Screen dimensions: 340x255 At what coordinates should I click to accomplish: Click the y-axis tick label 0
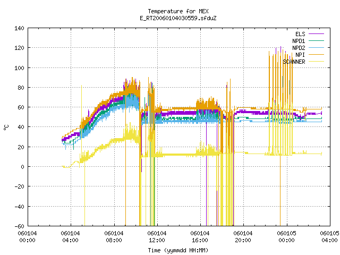click(22, 167)
